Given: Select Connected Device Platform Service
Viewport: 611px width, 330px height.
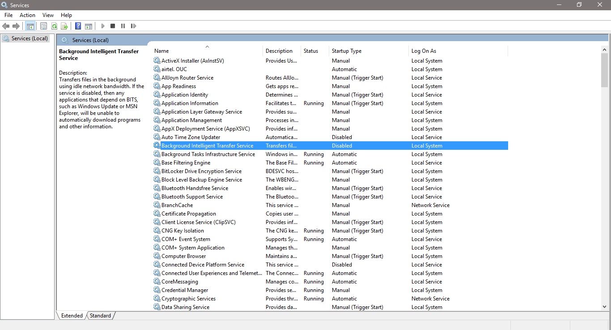Looking at the screenshot, I should click(x=203, y=265).
